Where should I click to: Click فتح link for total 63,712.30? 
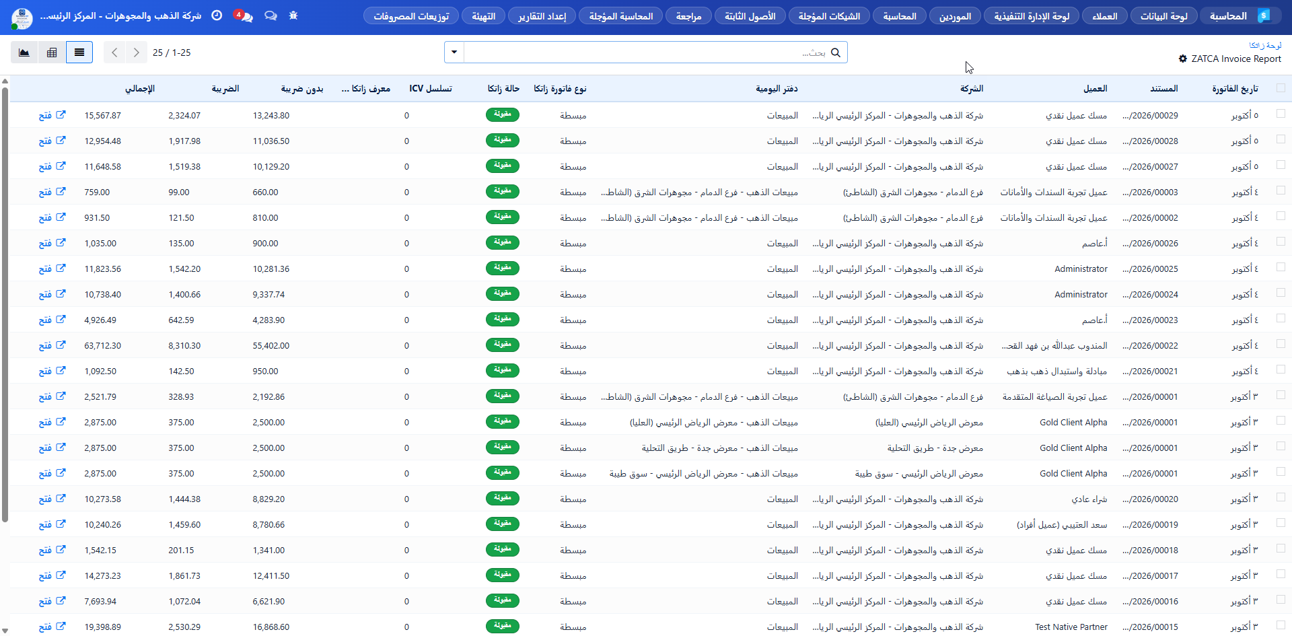click(45, 346)
